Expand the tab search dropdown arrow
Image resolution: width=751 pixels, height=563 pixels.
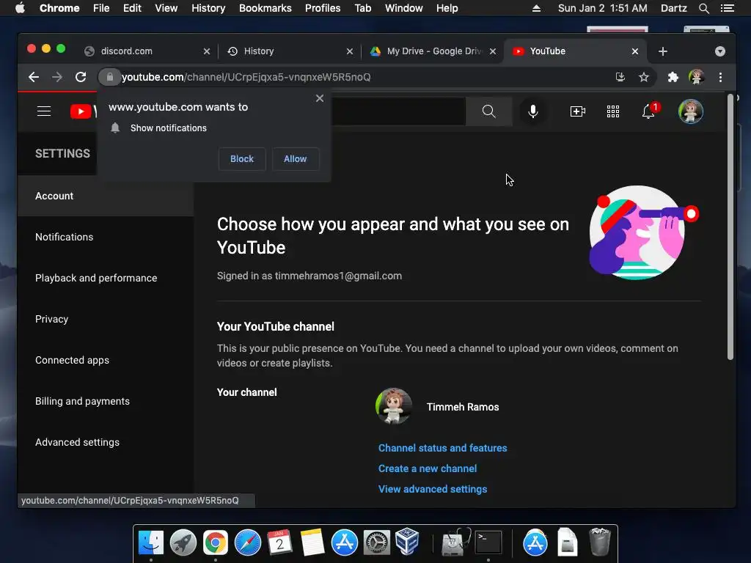(720, 51)
